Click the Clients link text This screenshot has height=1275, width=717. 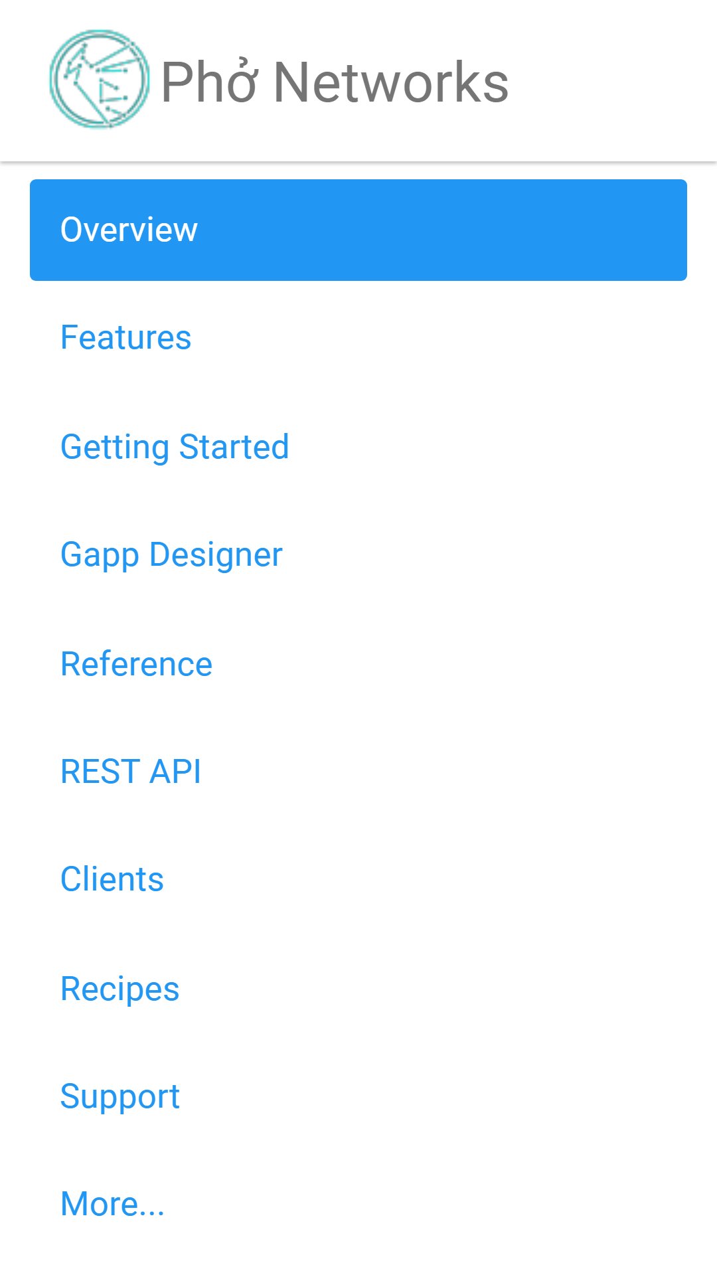(x=112, y=879)
